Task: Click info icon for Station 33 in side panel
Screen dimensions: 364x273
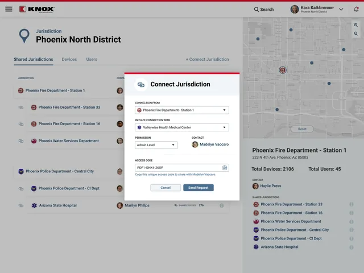Action: tap(351, 204)
